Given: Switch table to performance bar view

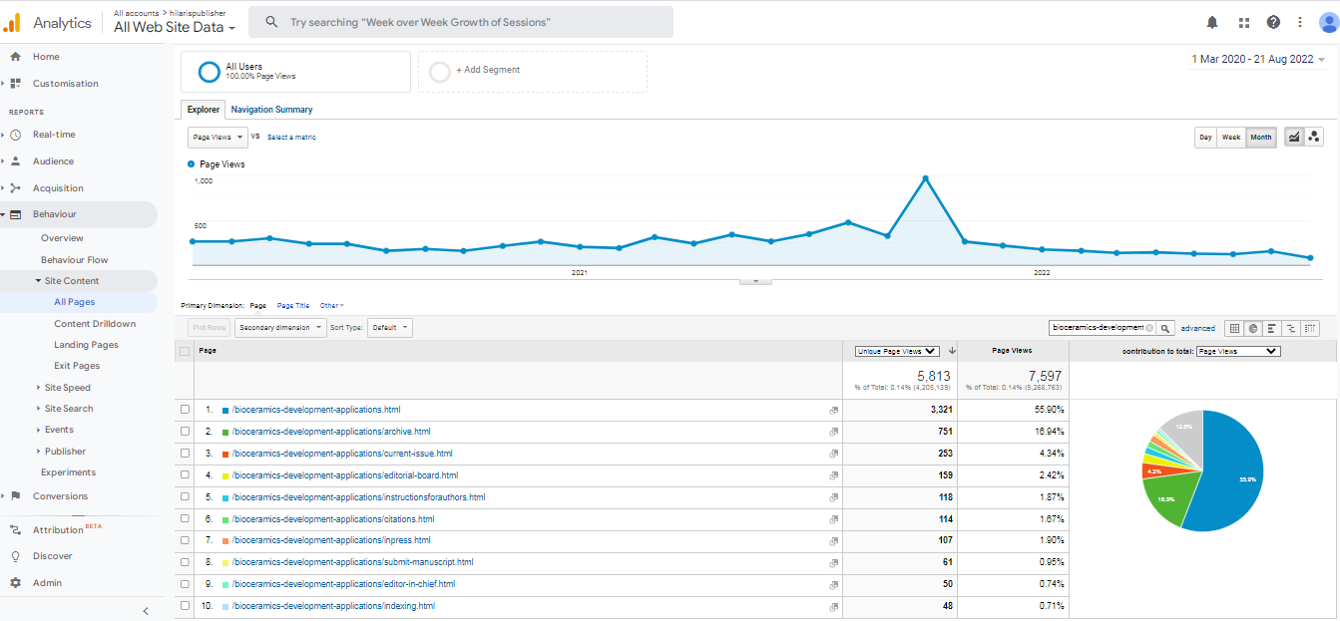Looking at the screenshot, I should [1271, 328].
